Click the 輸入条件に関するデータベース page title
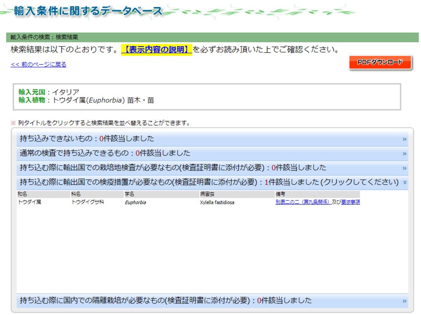 pyautogui.click(x=88, y=11)
